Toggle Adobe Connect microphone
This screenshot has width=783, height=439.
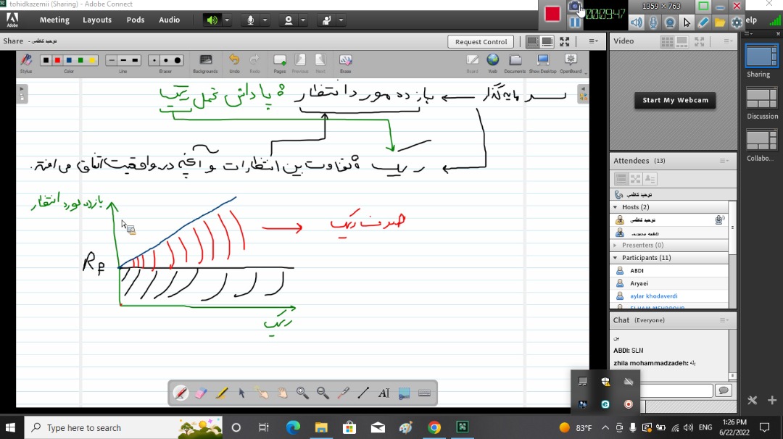(x=251, y=20)
